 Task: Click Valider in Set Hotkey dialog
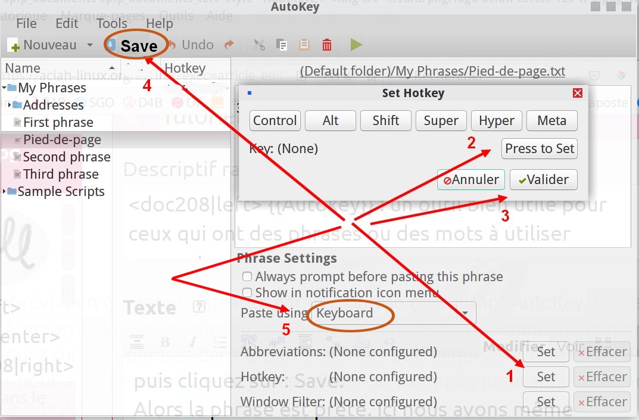[544, 180]
